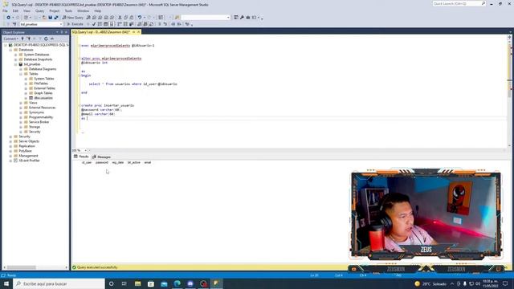Click the Comment out selected lines icon
This screenshot has height=289, width=514.
click(x=159, y=24)
